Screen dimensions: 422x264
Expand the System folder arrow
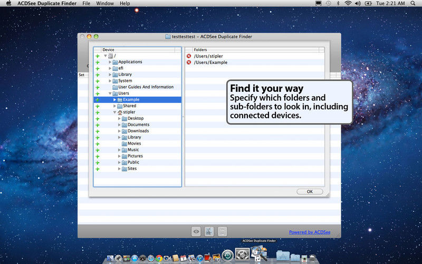(110, 81)
